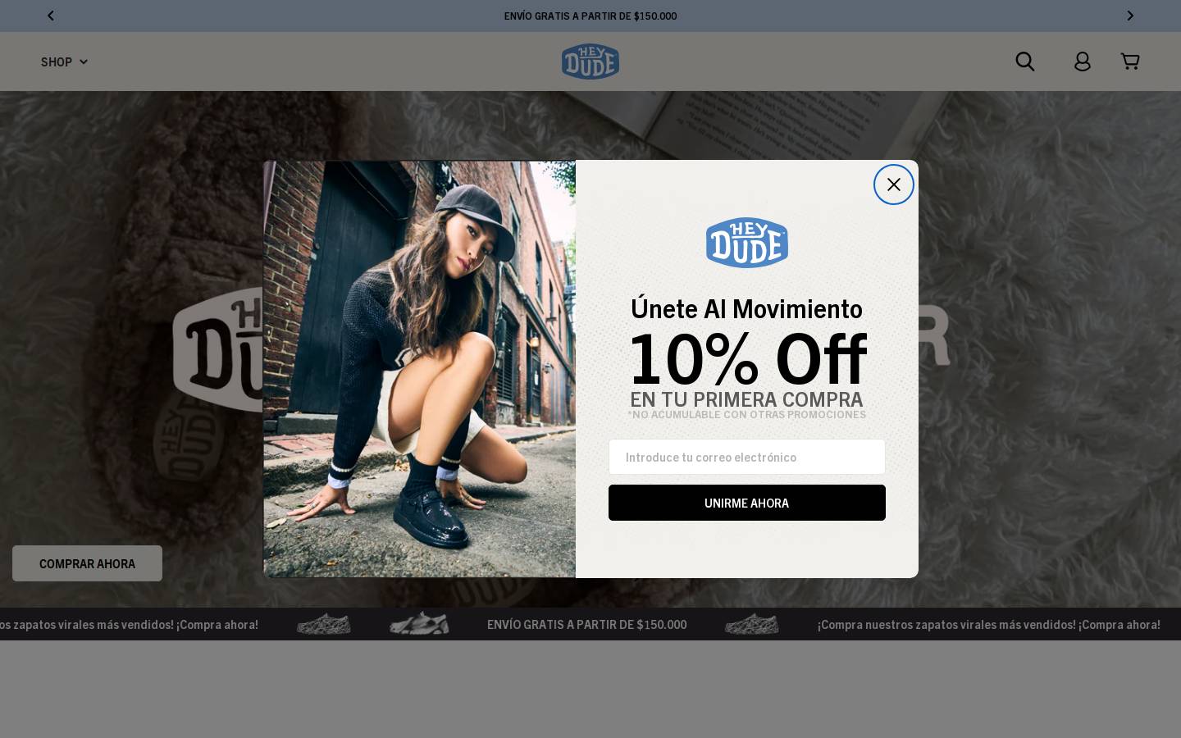This screenshot has width=1181, height=738.
Task: Click the popup model photo
Action: point(419,369)
